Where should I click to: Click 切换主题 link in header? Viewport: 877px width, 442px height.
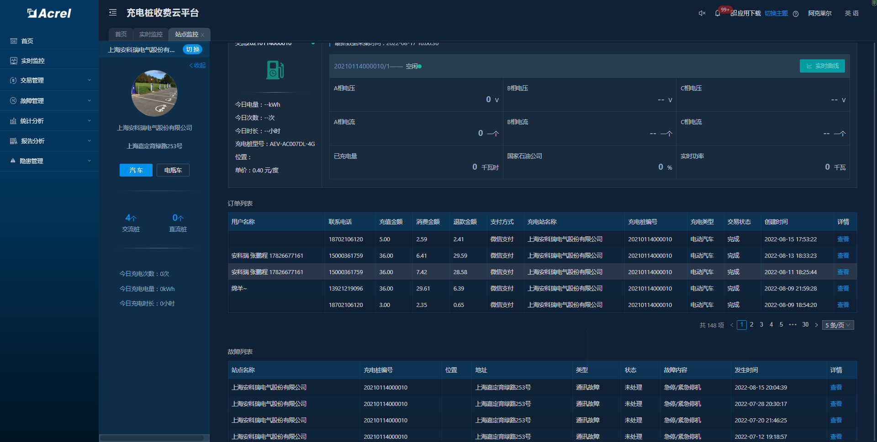coord(776,13)
